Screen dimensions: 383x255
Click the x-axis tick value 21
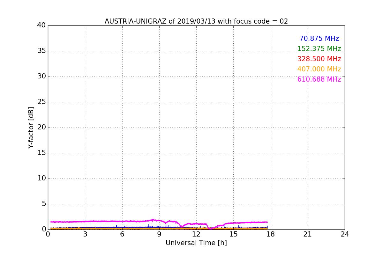pyautogui.click(x=308, y=234)
